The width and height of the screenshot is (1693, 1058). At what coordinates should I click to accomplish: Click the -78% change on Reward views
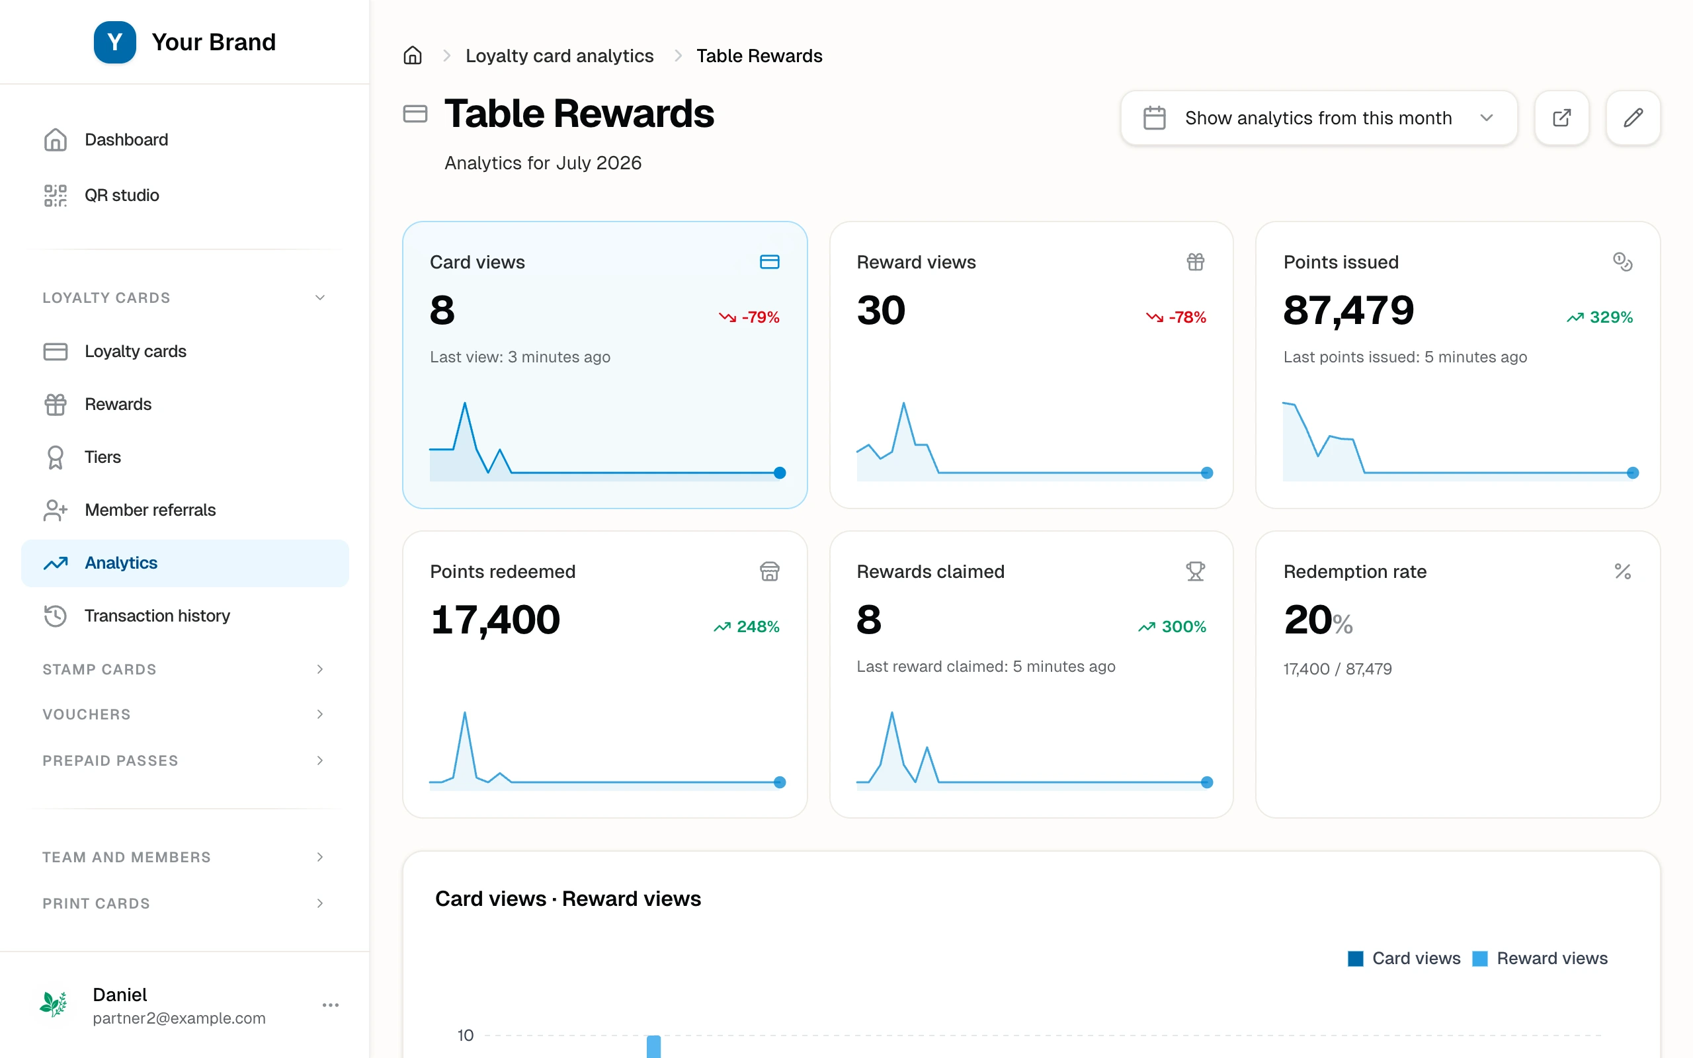coord(1176,317)
